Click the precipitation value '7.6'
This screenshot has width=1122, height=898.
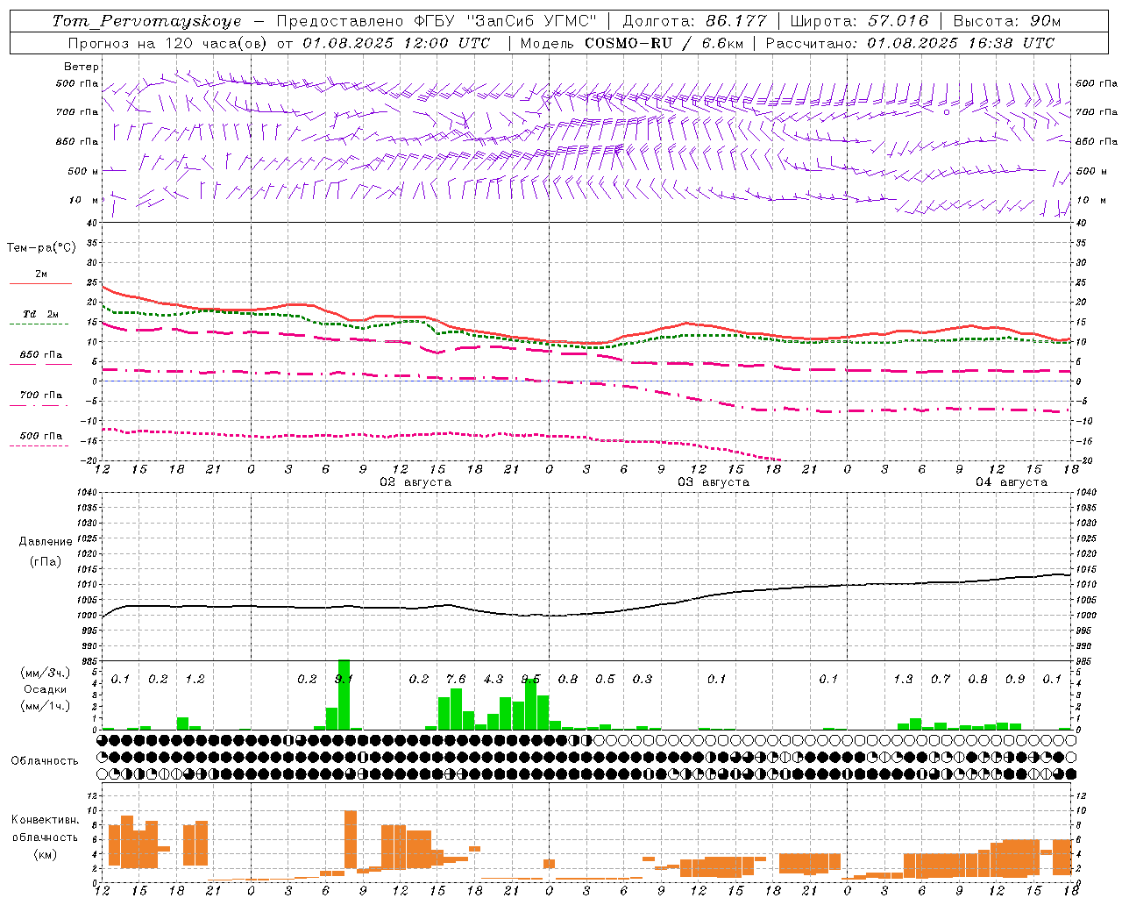coord(456,679)
